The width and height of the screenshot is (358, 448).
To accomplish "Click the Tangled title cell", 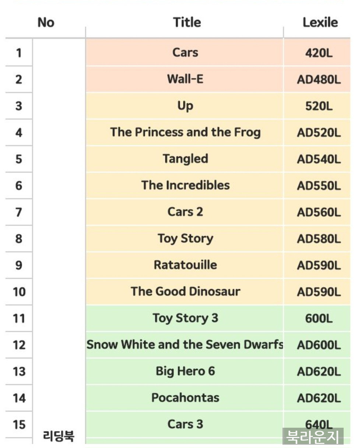I will click(185, 159).
